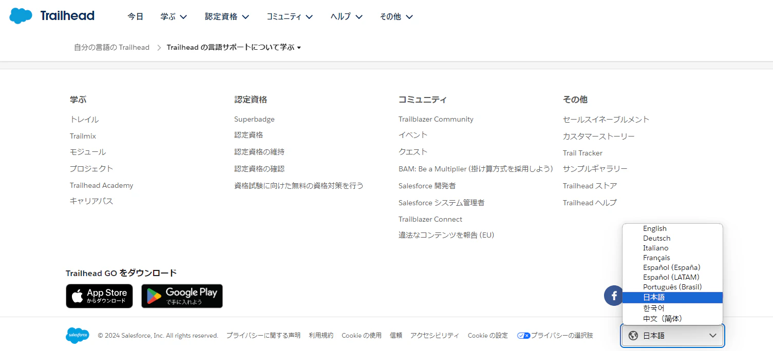Open the キャリアパス link

pyautogui.click(x=91, y=201)
